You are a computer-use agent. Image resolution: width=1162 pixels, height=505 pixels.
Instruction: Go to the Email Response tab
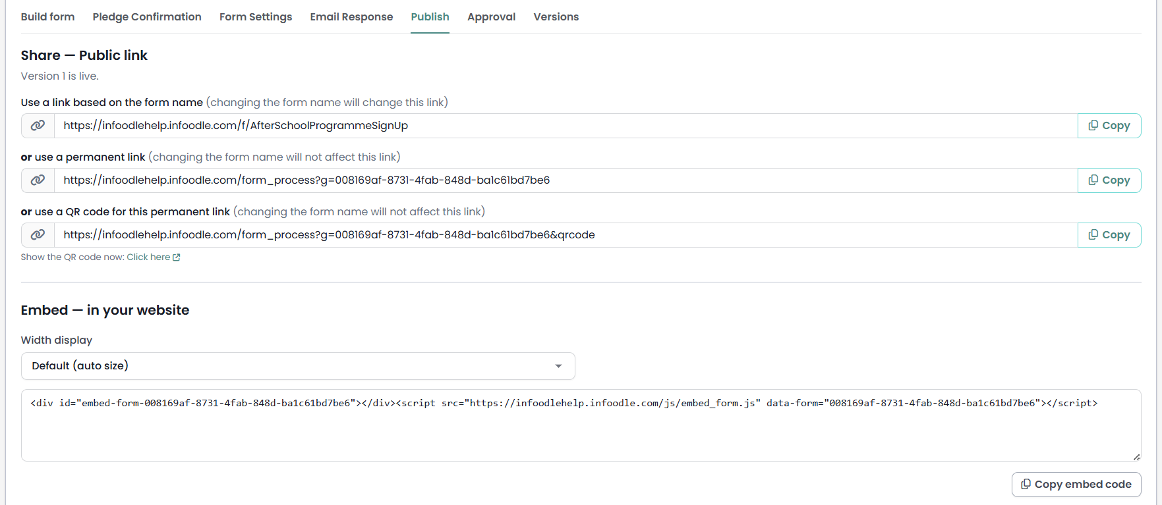[351, 17]
